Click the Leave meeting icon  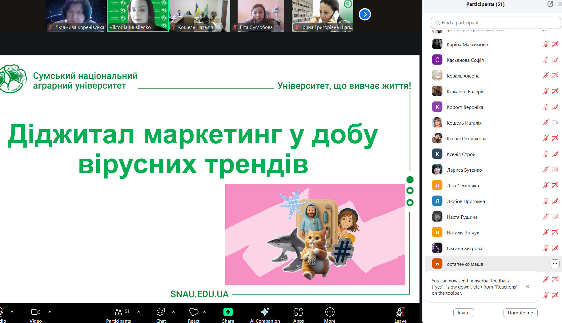click(x=400, y=312)
